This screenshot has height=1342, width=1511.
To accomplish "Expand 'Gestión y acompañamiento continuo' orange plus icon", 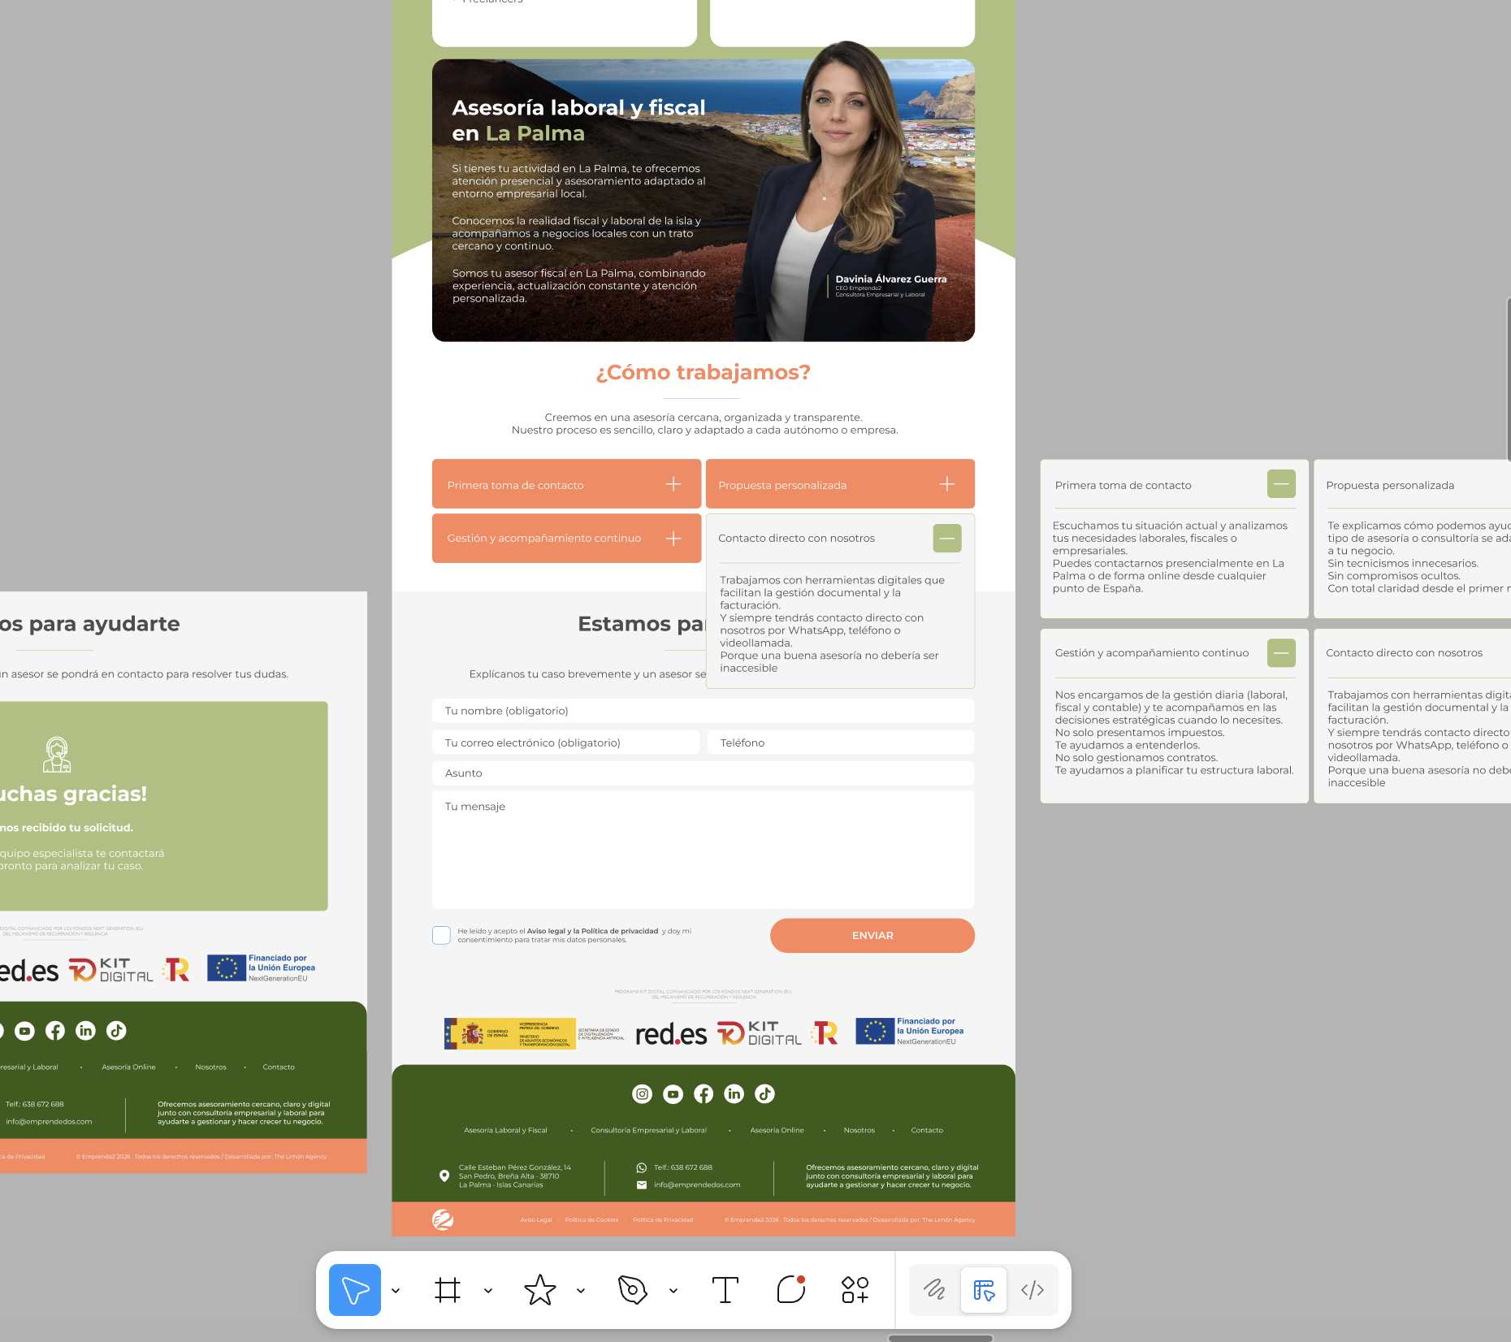I will 673,539.
